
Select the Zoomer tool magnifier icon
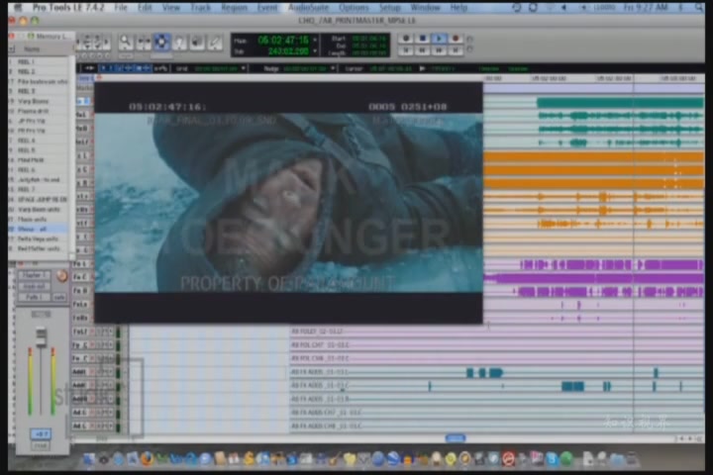click(126, 43)
